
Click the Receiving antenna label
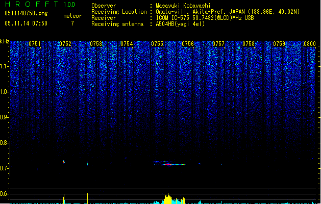(117, 24)
